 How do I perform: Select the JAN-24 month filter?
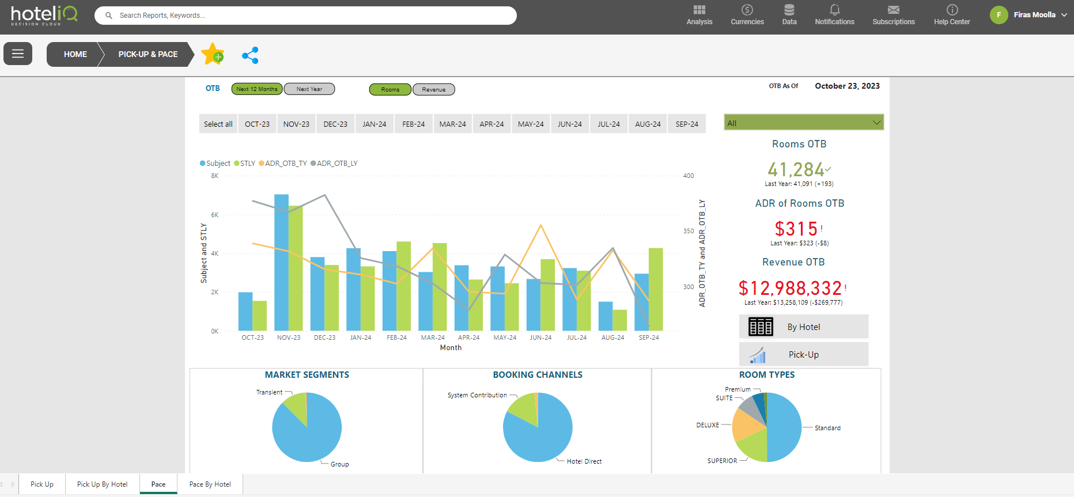(x=374, y=124)
